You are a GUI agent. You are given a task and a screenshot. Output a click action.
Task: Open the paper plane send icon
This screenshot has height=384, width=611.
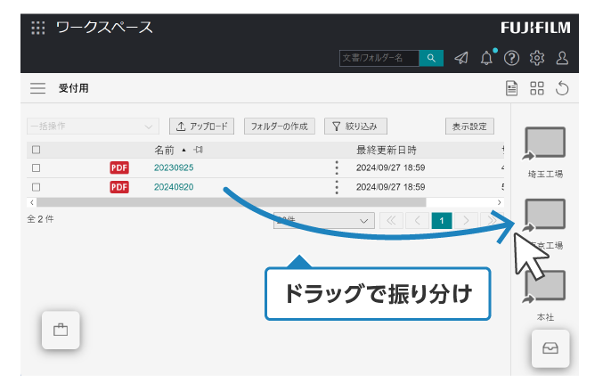pos(461,58)
